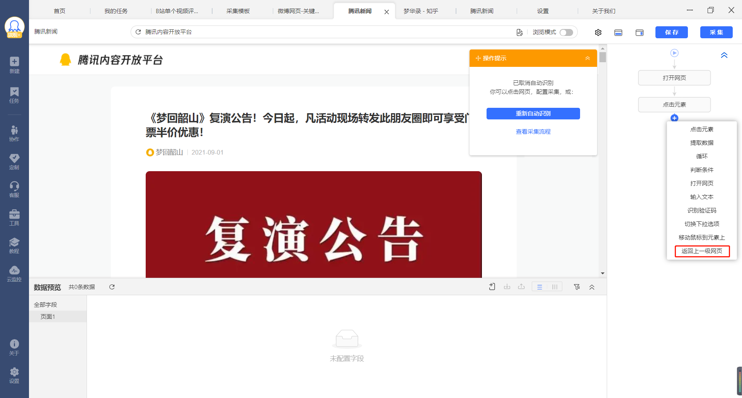Screen dimensions: 742x398
Task: Click the webpage vertical scrollbar thumb
Action: pos(602,58)
